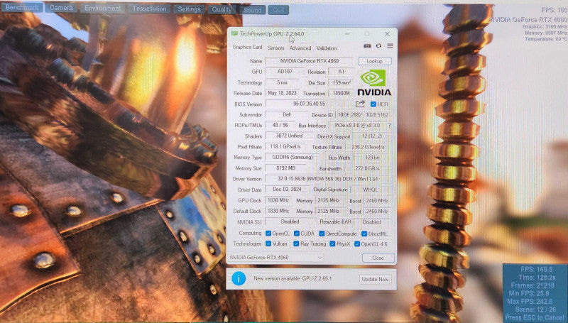Toggle the OpenCL checkbox
This screenshot has height=323, width=568.
(x=268, y=233)
